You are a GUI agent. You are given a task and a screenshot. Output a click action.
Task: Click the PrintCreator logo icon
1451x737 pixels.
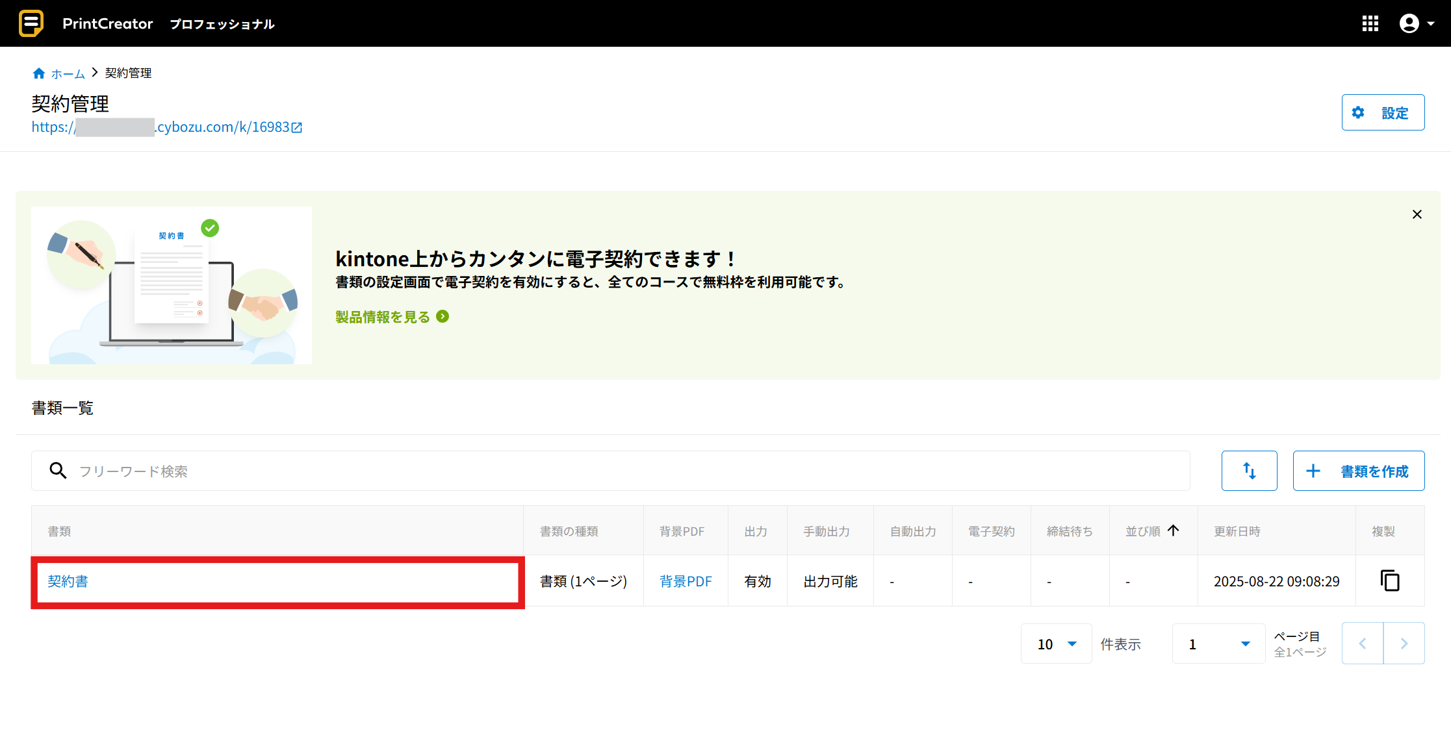click(31, 23)
